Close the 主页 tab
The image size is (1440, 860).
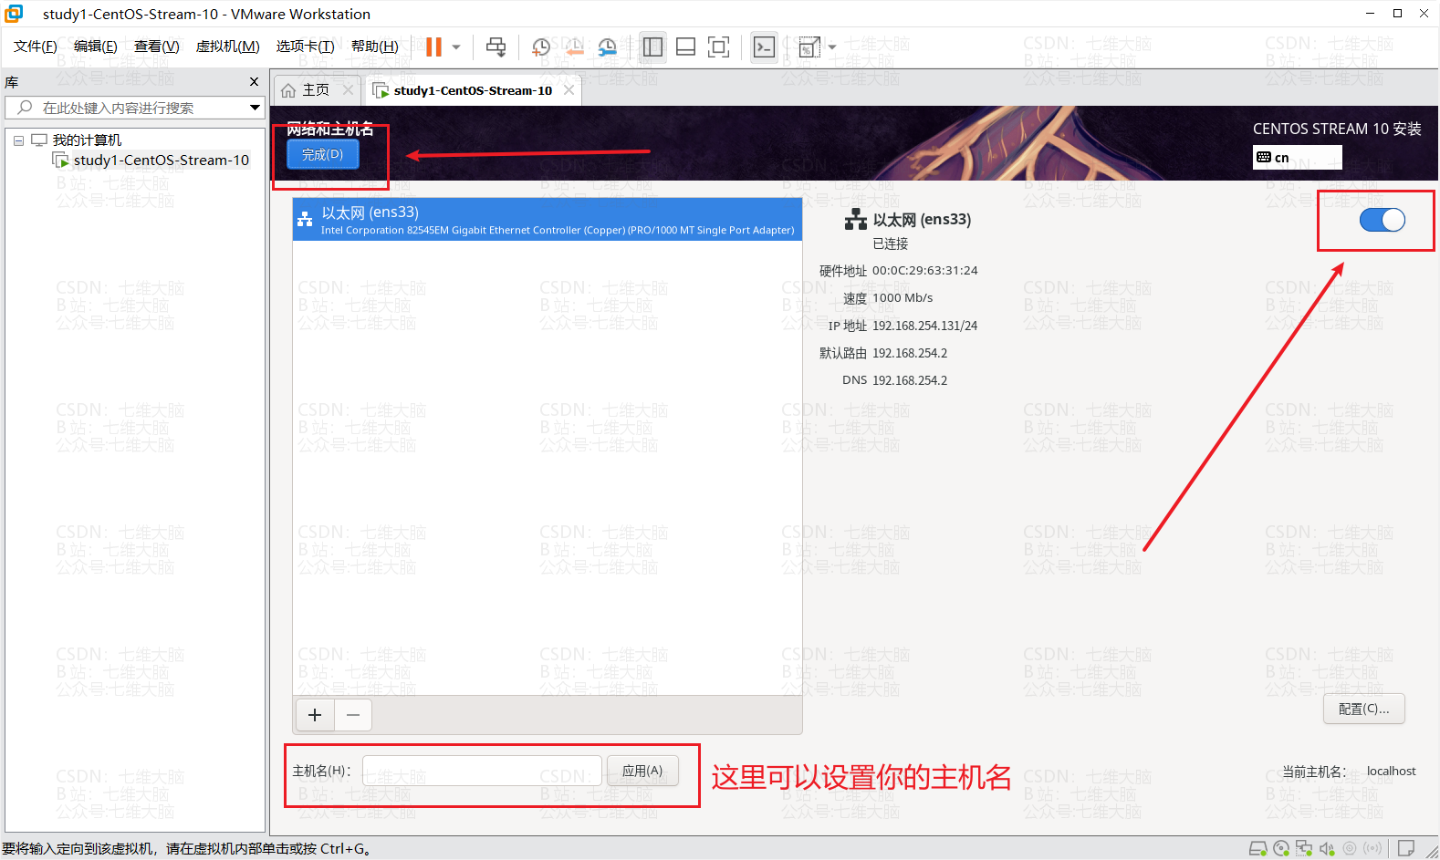click(x=348, y=90)
